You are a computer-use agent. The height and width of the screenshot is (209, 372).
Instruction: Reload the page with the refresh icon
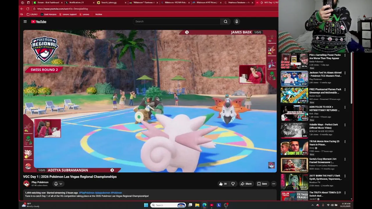(x=28, y=9)
